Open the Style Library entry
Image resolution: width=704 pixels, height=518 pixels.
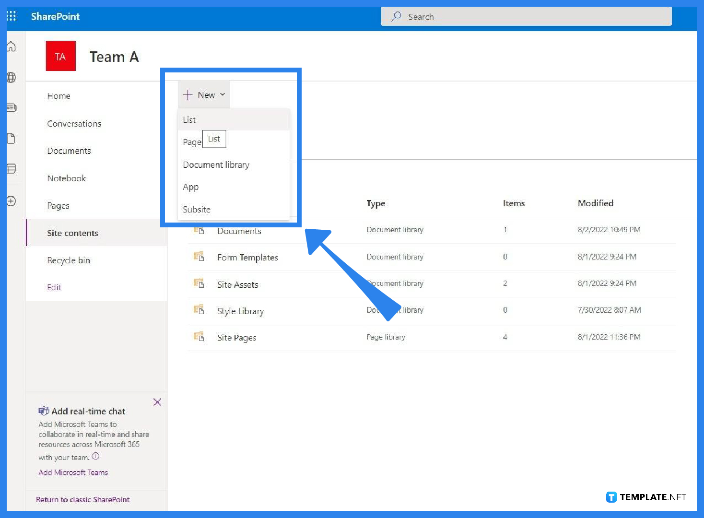(x=240, y=311)
